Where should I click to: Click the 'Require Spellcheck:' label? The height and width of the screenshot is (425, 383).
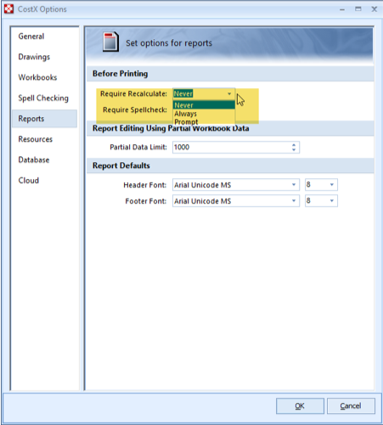pos(135,109)
